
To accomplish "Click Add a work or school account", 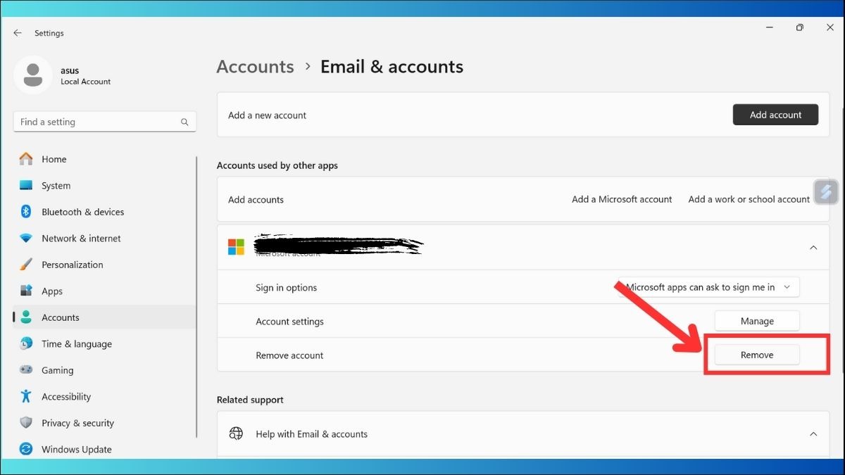I will coord(749,199).
